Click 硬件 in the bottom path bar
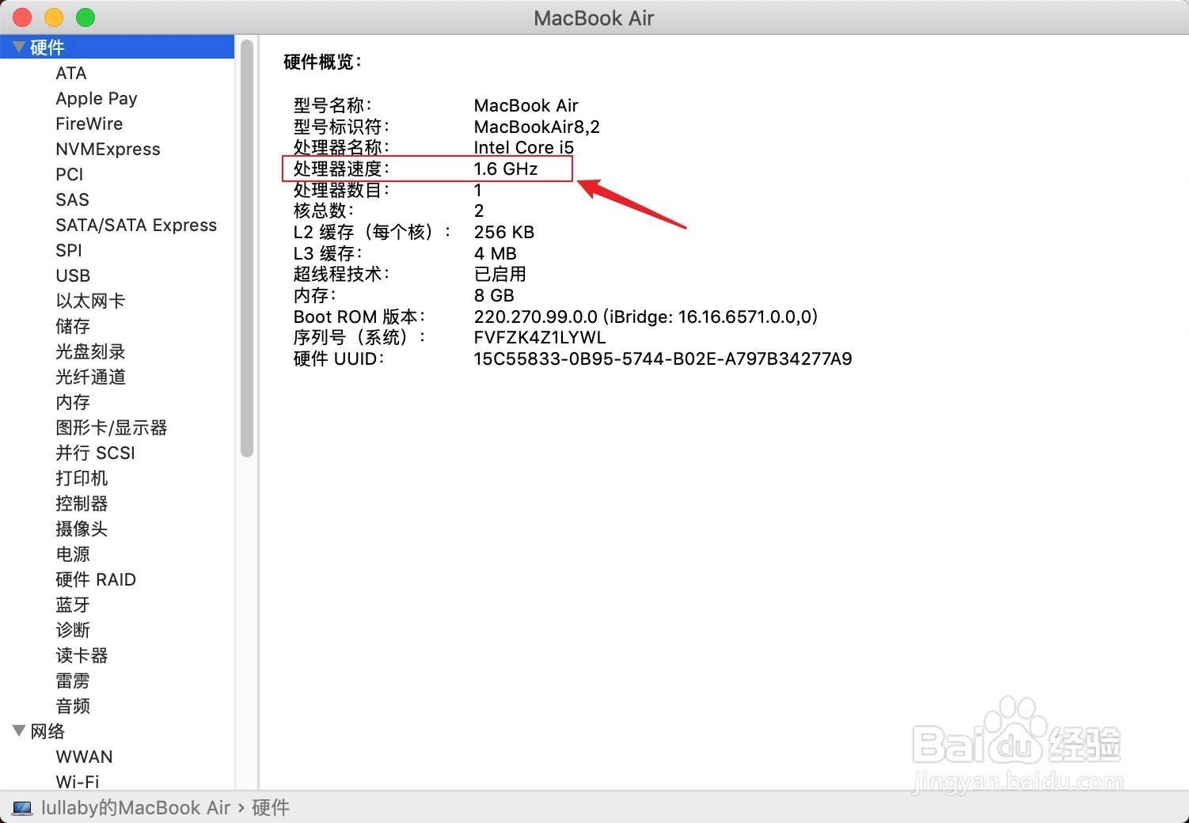The height and width of the screenshot is (823, 1189). (271, 808)
